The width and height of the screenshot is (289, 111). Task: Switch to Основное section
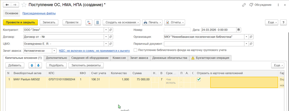(x=12, y=13)
